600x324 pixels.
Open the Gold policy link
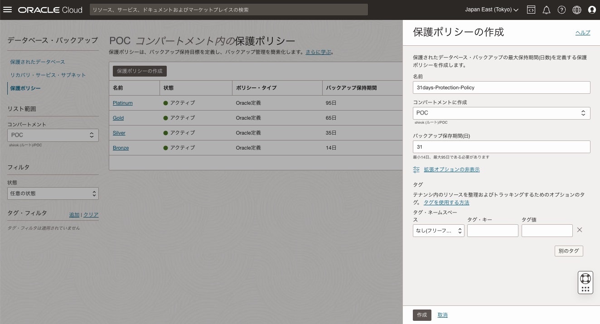click(118, 118)
